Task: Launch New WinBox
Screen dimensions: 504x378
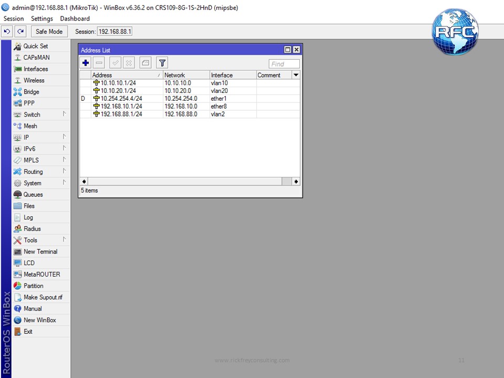Action: (41, 320)
